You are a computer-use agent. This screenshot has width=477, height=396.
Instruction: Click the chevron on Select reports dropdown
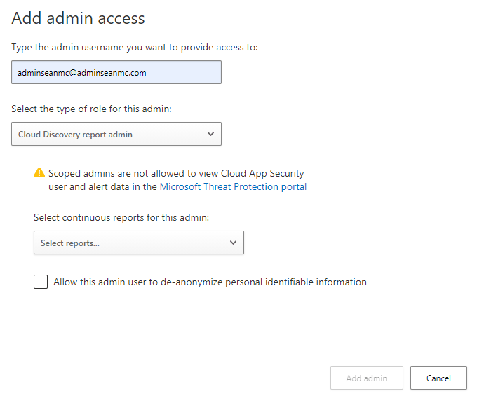point(233,243)
